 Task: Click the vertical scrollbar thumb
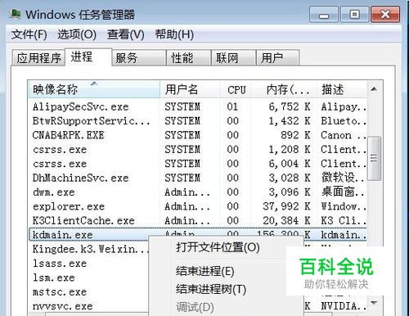(x=374, y=158)
